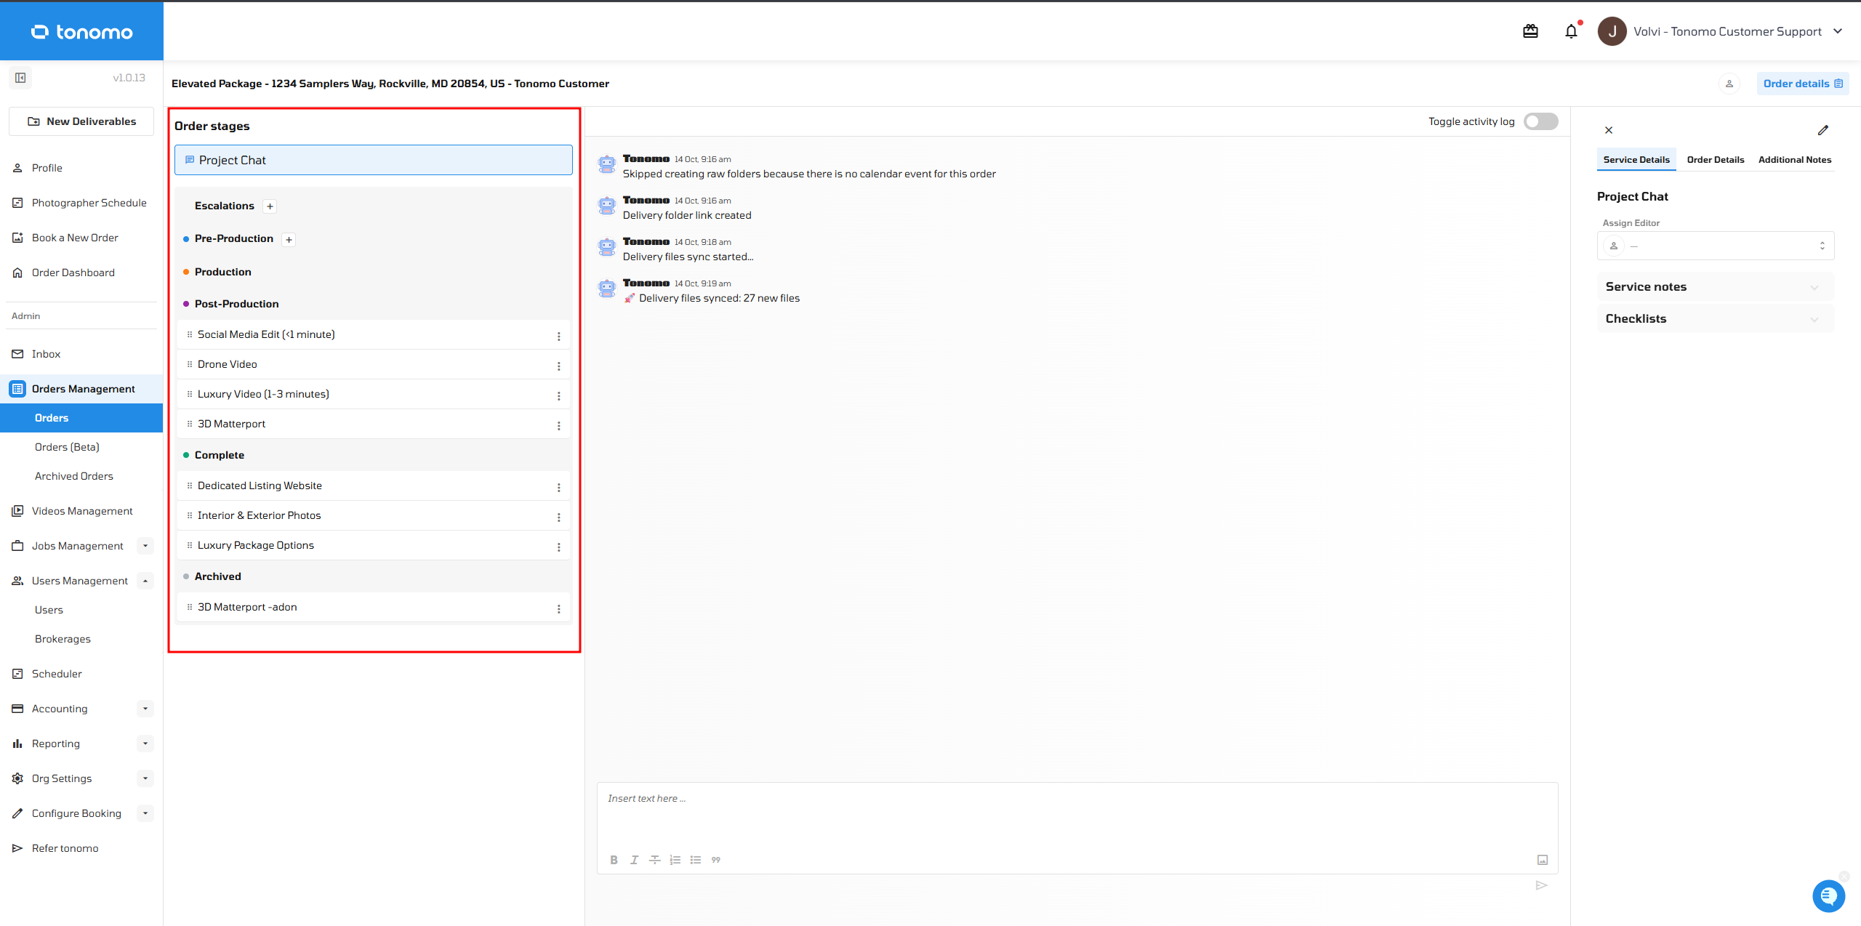Insert bulleted list in chat editor
Screen dimensions: 1861x926
pos(695,860)
